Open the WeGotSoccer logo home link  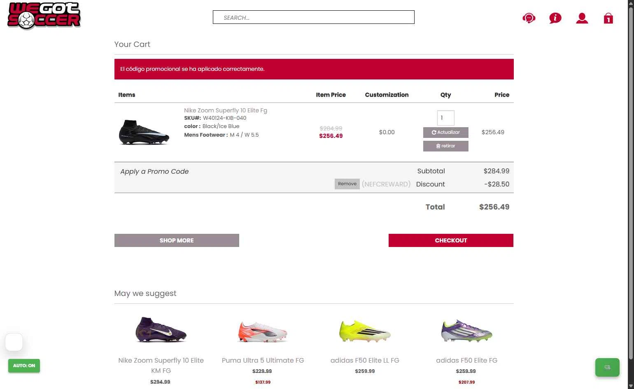(44, 16)
